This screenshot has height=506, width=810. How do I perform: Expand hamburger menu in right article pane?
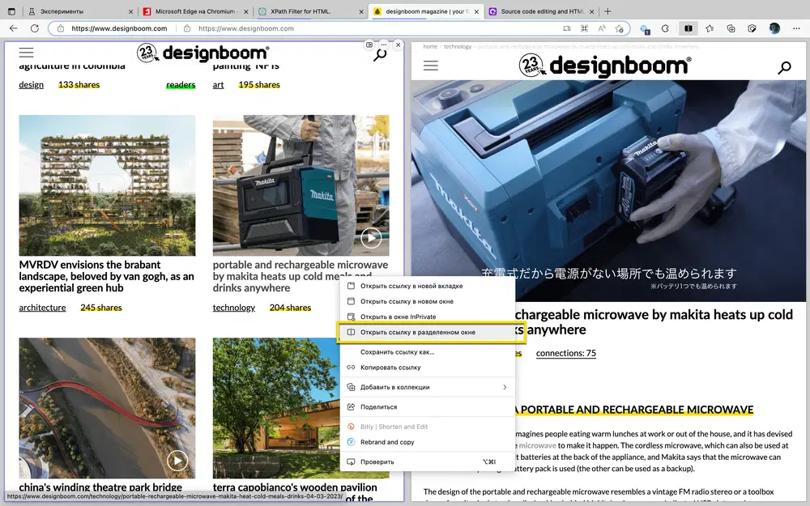pyautogui.click(x=430, y=66)
